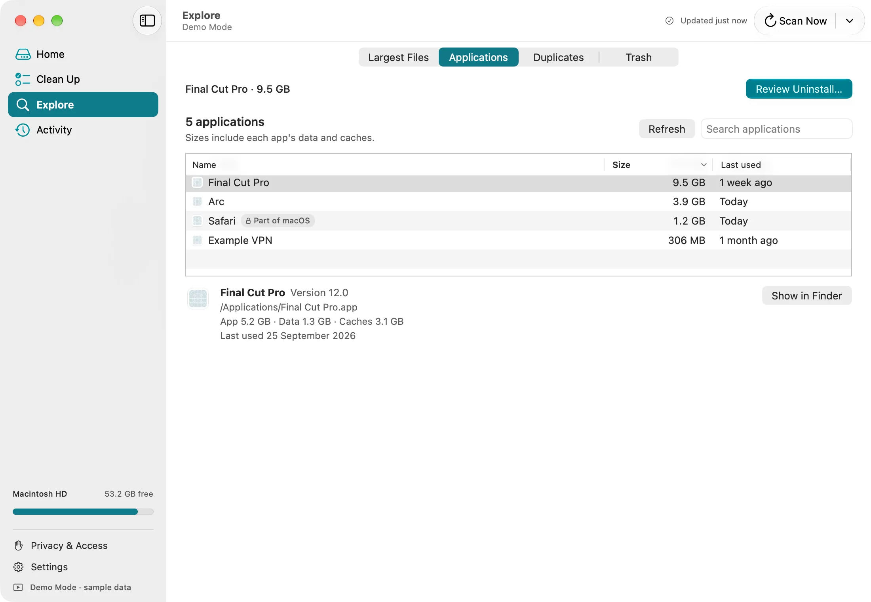Click the 53.2 GB free label

(129, 494)
